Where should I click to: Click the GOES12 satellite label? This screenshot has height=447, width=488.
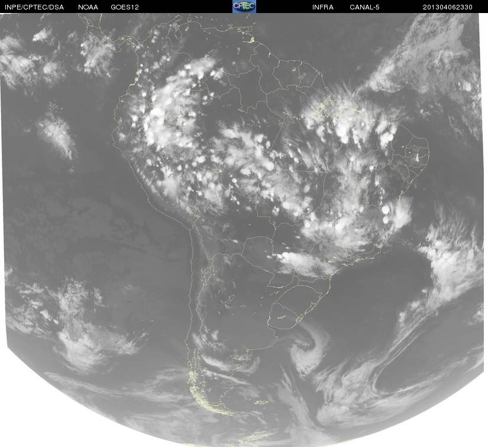[x=125, y=7]
